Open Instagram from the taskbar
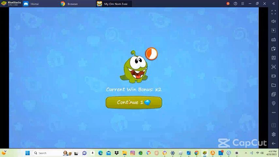 coord(133,153)
